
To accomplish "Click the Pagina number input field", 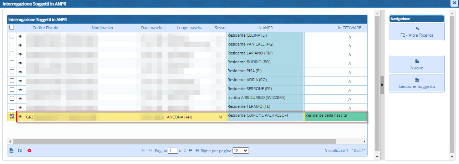I will click(173, 150).
